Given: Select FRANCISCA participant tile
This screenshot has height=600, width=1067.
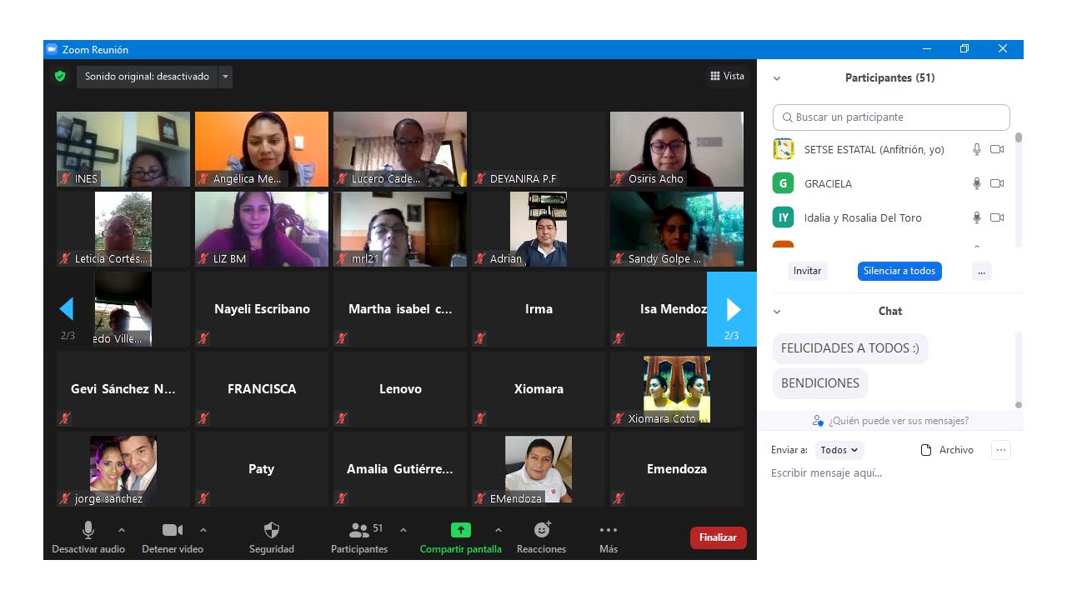Looking at the screenshot, I should pos(262,389).
